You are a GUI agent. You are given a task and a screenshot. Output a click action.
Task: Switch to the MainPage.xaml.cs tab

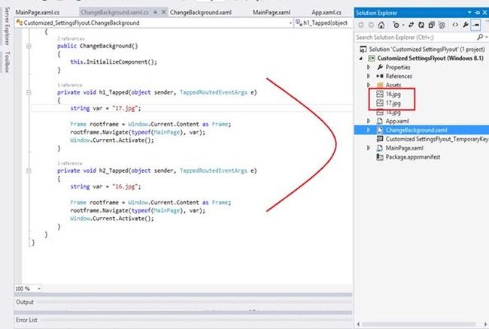click(x=38, y=13)
